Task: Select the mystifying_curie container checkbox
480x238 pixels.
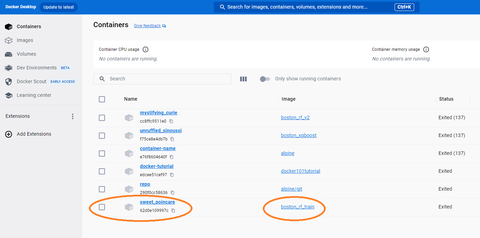Action: pos(102,118)
